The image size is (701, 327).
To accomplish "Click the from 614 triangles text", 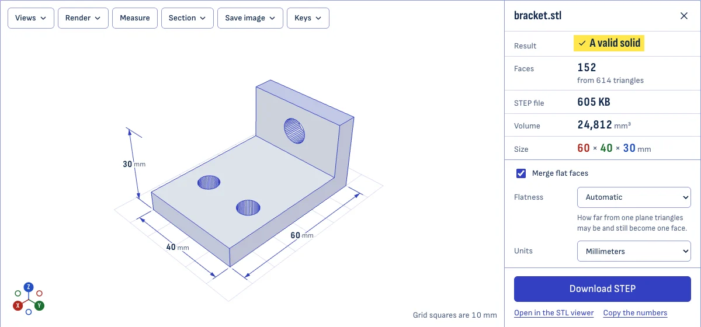I will [610, 81].
